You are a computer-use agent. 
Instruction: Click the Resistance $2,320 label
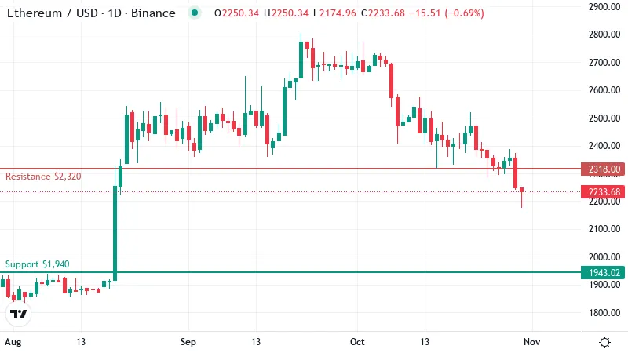point(43,176)
